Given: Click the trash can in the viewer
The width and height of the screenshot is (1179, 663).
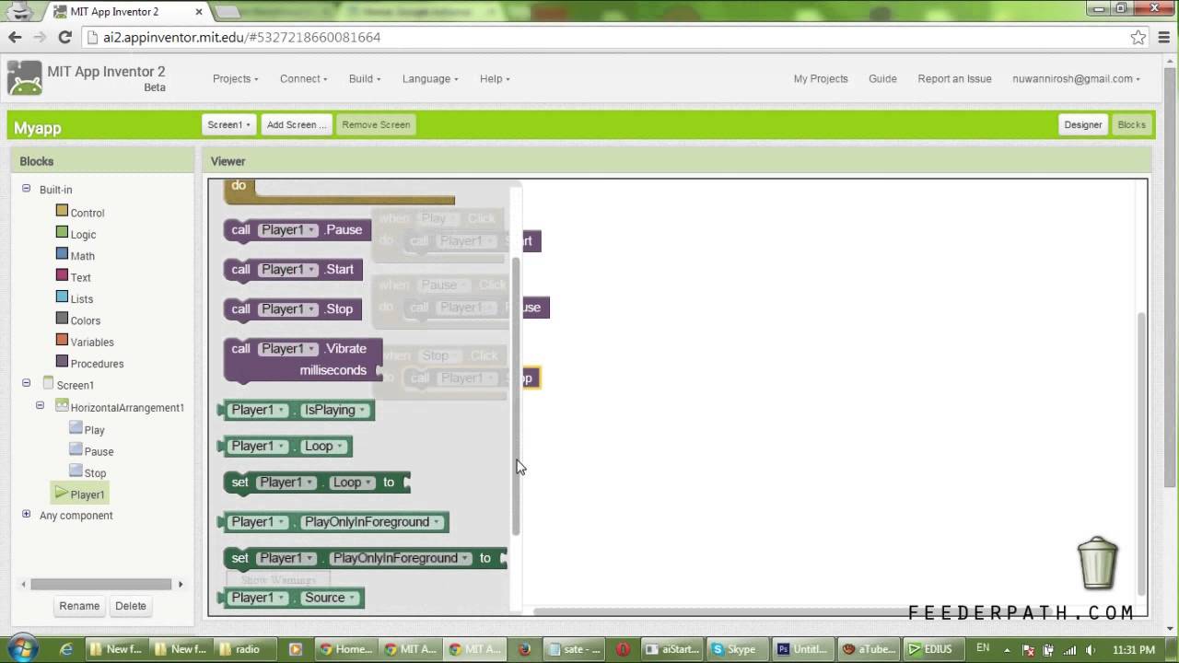Looking at the screenshot, I should [1097, 562].
